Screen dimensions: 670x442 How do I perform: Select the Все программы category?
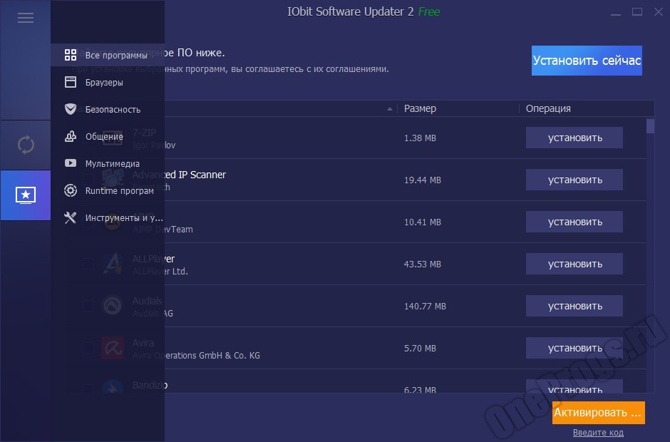click(x=108, y=55)
